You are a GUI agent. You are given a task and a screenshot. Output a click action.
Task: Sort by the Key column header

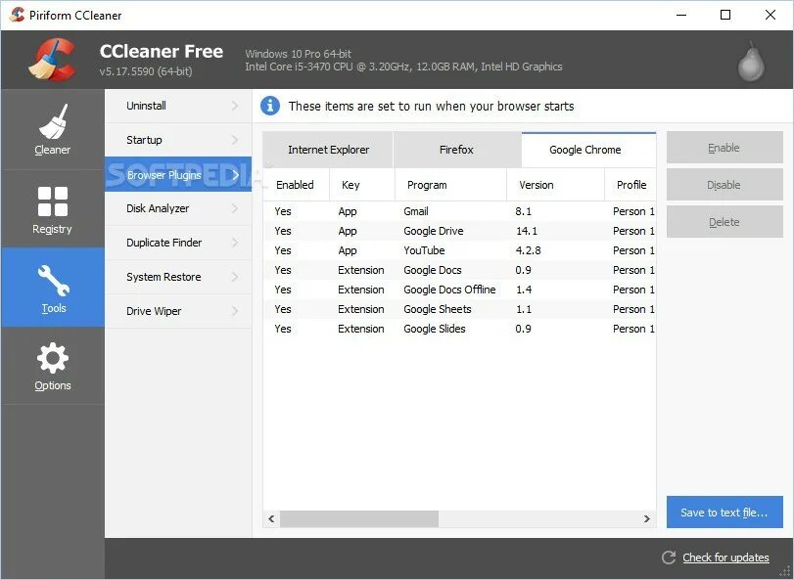click(361, 185)
